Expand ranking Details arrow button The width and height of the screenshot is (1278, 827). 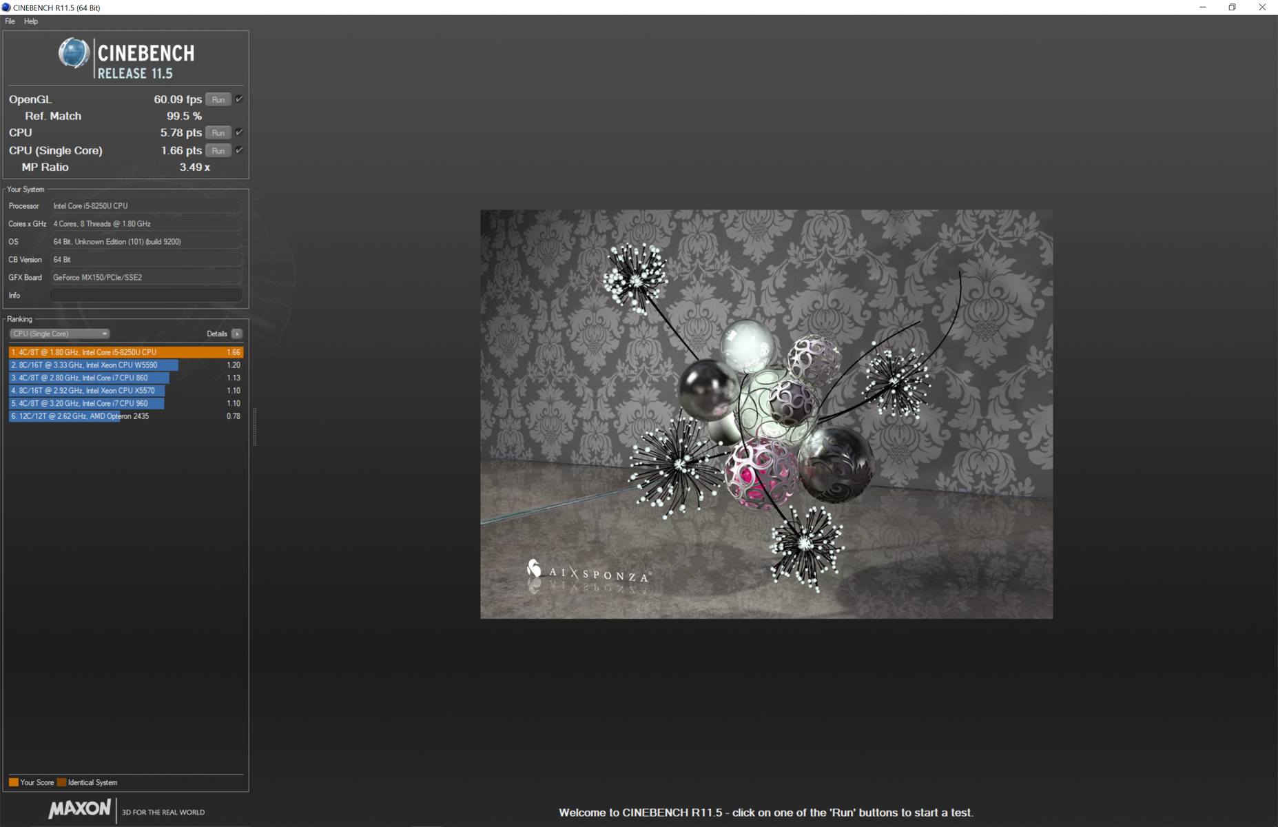tap(237, 334)
